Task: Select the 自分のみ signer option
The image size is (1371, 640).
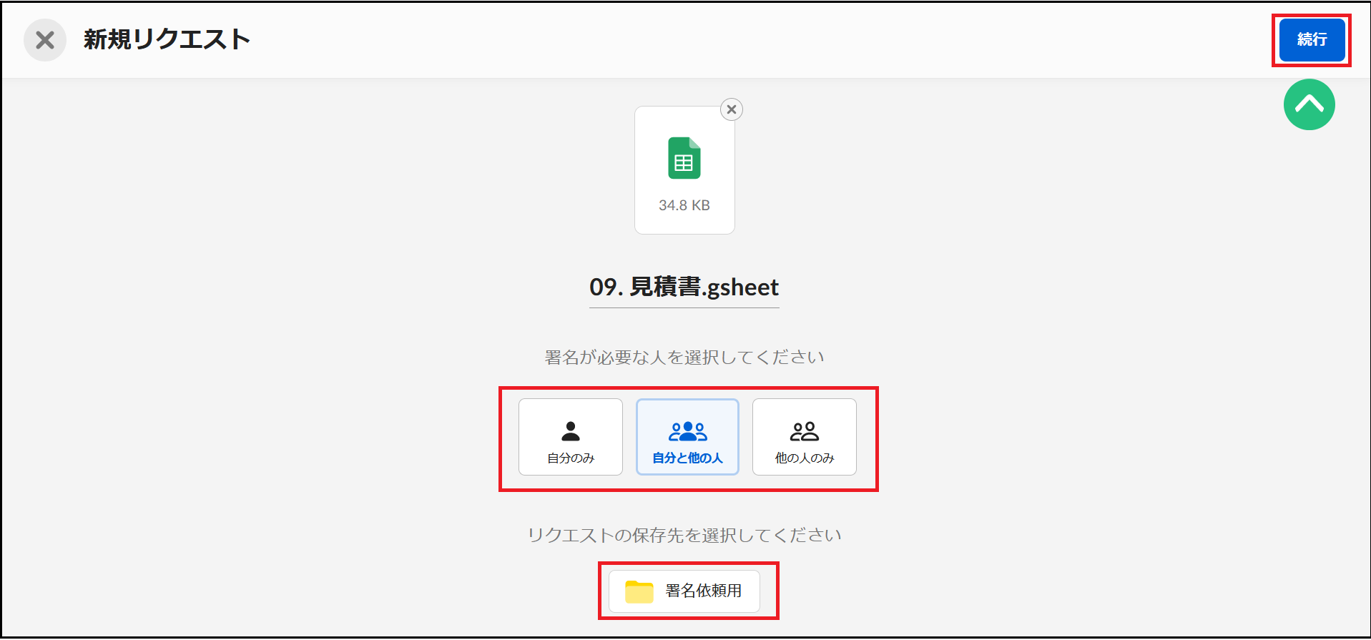Action: pyautogui.click(x=571, y=437)
